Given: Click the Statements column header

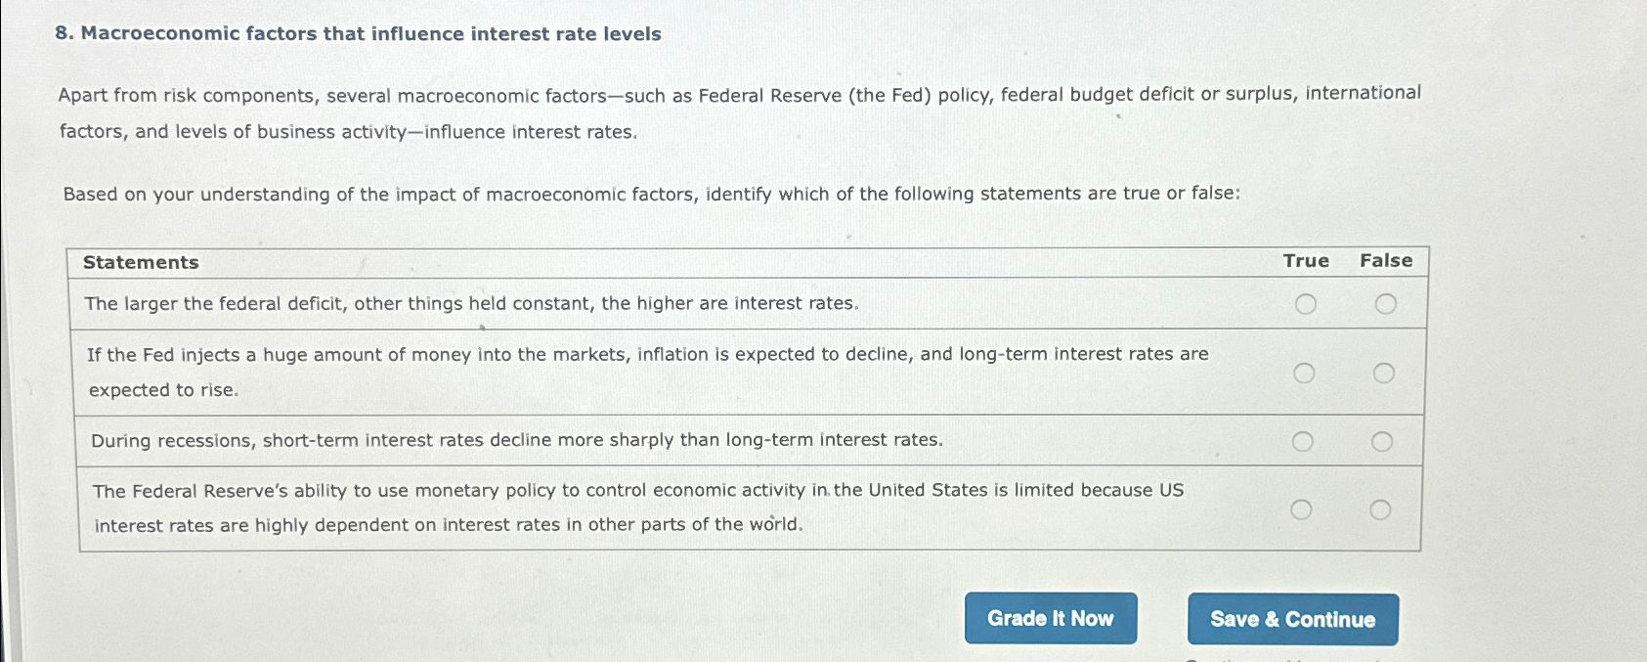Looking at the screenshot, I should click(142, 261).
